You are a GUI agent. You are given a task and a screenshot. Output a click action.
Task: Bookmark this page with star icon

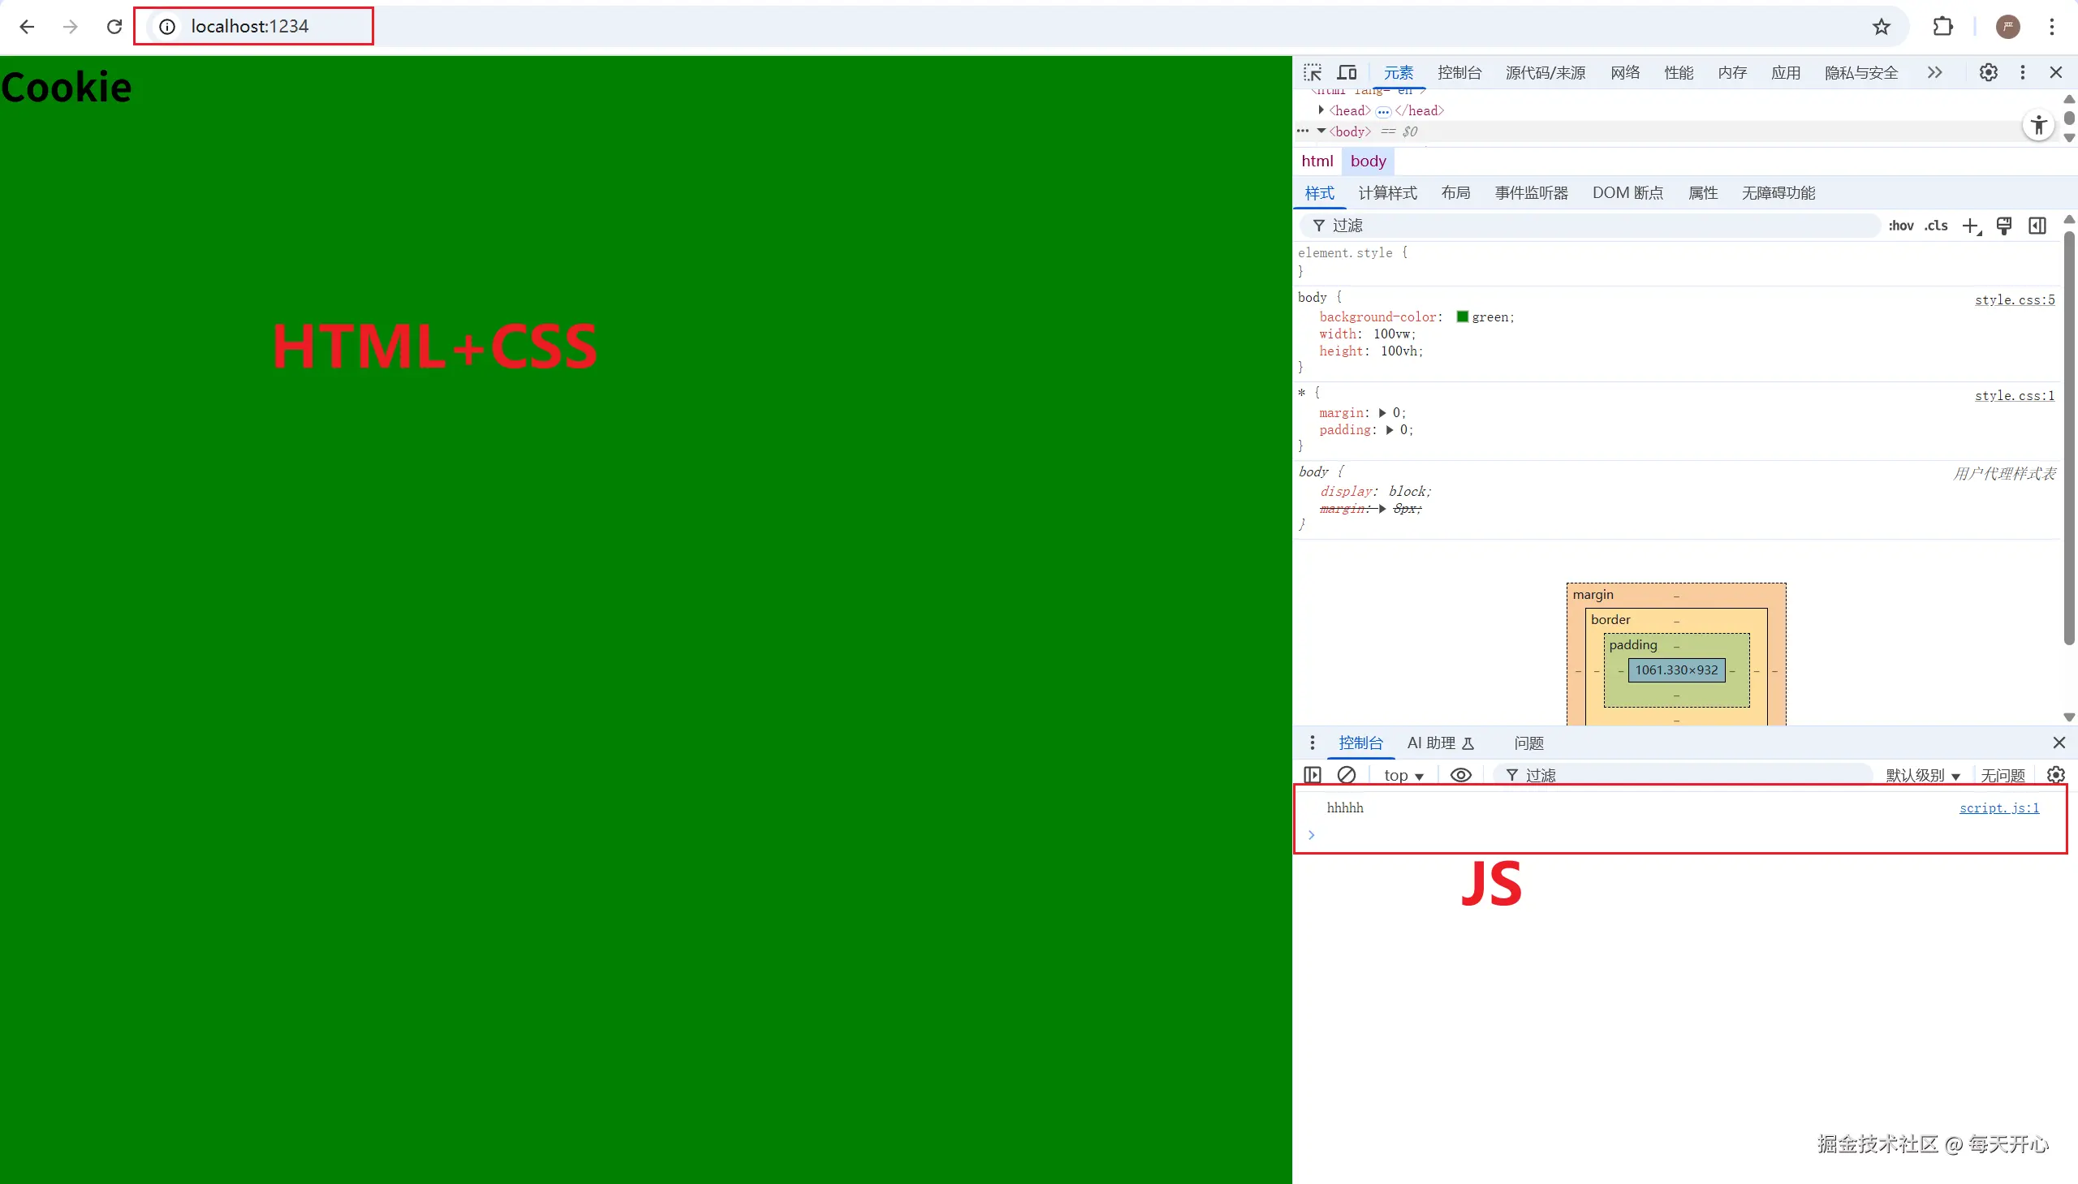click(1882, 27)
